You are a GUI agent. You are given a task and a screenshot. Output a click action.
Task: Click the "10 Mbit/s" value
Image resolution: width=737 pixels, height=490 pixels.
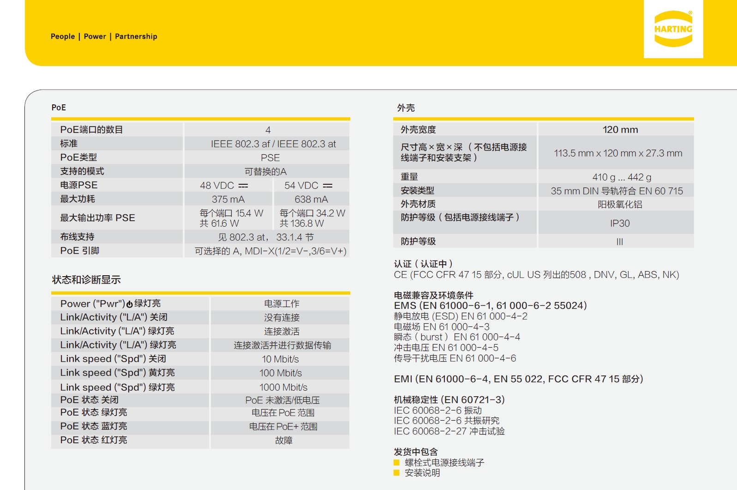point(280,359)
